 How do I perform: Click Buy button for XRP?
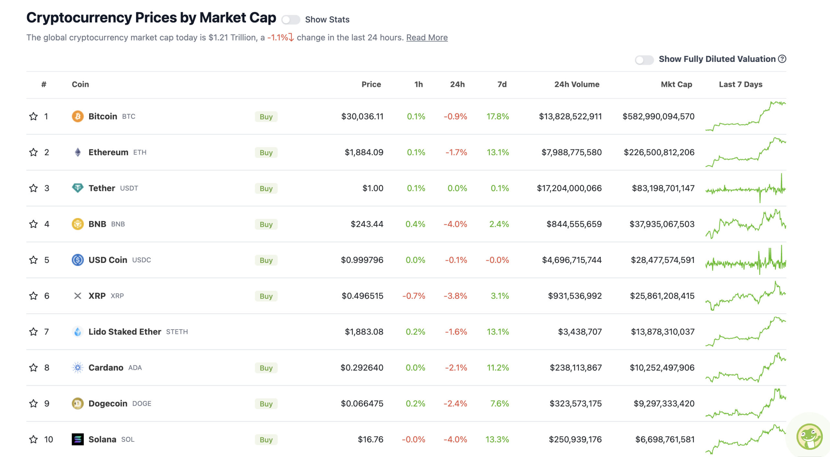coord(266,296)
